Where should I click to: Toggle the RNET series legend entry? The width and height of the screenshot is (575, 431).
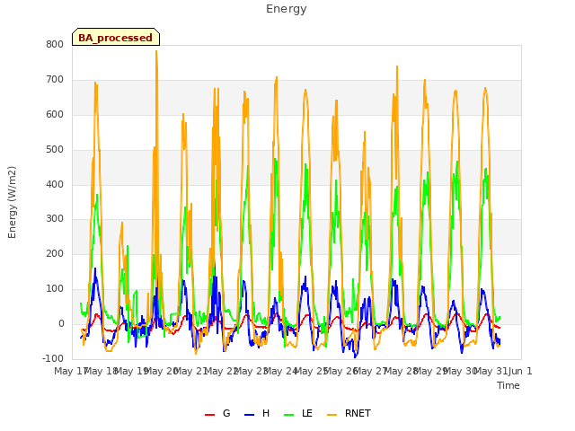click(x=349, y=413)
